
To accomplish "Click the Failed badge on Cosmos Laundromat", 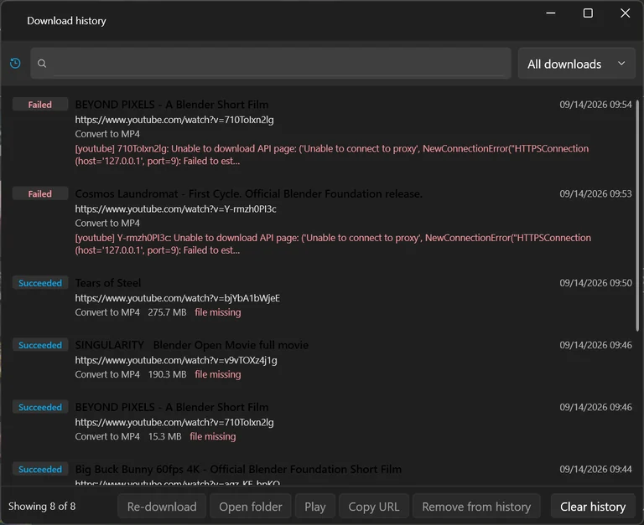I will click(40, 193).
